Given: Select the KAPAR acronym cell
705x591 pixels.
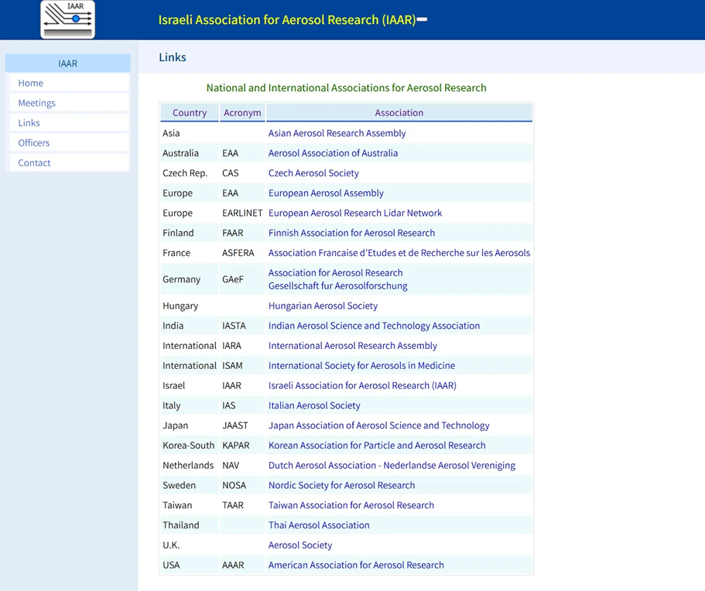Looking at the screenshot, I should (242, 446).
